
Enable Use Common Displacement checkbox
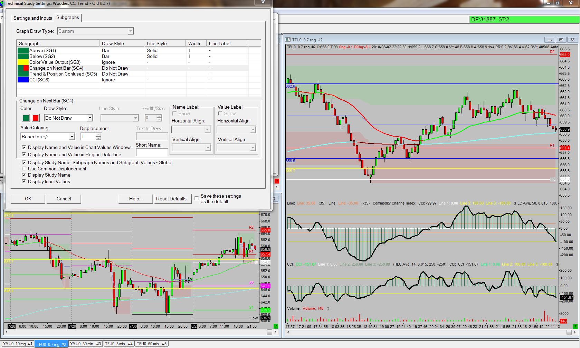(x=24, y=169)
